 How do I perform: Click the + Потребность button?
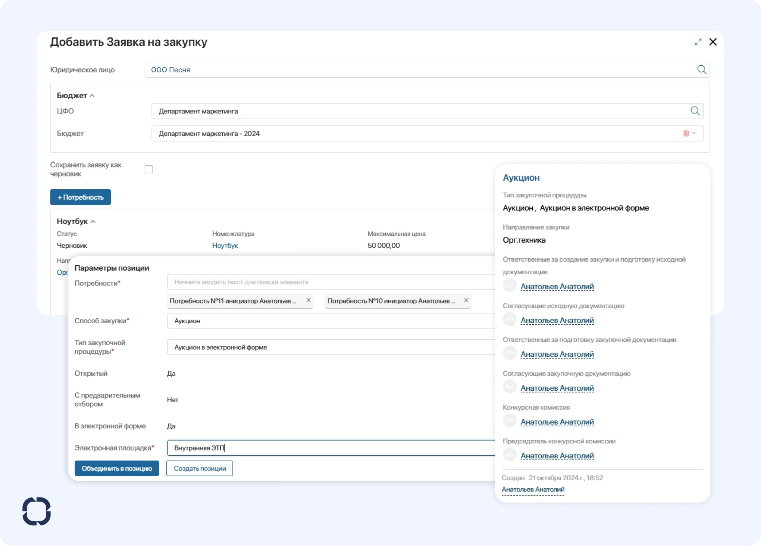click(x=80, y=197)
